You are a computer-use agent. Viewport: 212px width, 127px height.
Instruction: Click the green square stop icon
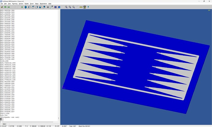[x=22, y=7]
